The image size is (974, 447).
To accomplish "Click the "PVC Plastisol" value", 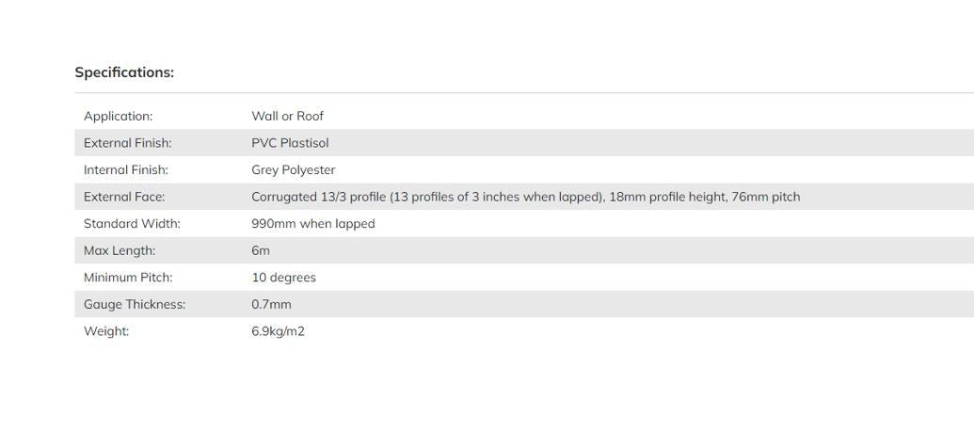I will coord(290,143).
